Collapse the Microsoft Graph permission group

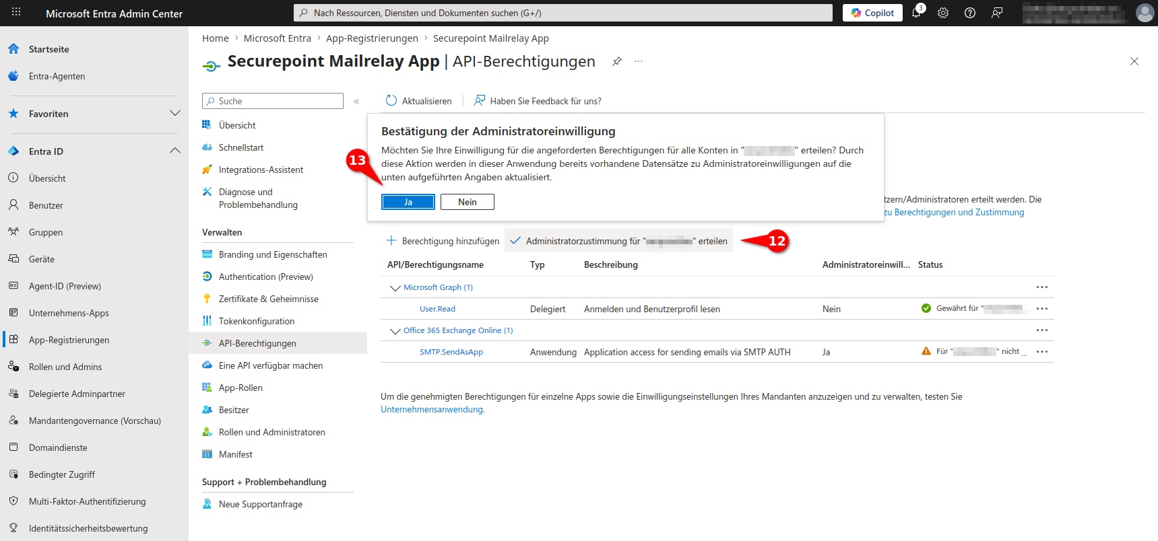coord(395,288)
